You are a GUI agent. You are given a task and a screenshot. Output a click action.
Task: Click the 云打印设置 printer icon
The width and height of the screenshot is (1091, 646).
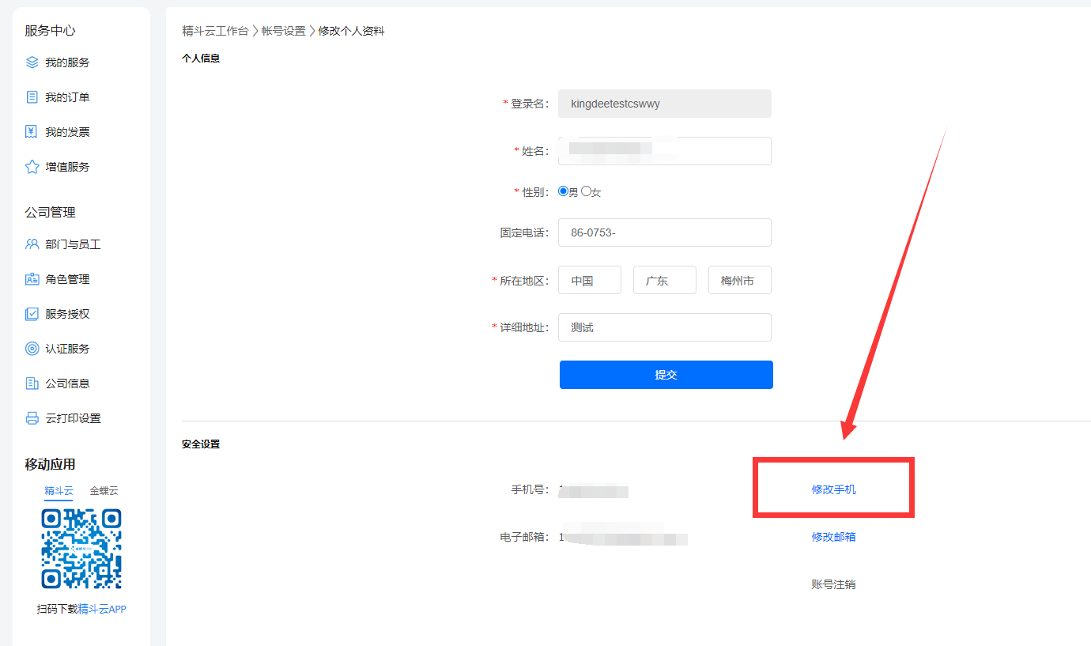coord(32,417)
